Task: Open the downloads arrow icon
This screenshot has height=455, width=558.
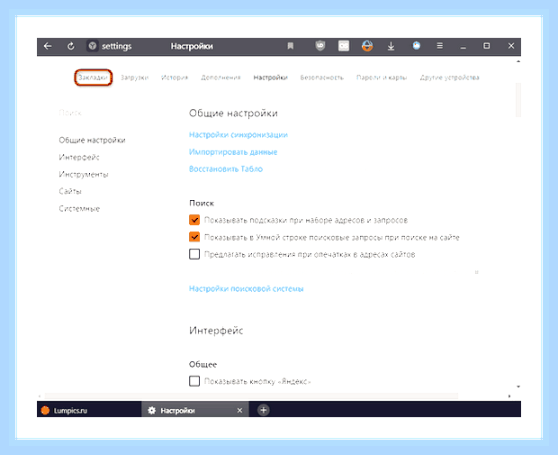Action: coord(391,46)
